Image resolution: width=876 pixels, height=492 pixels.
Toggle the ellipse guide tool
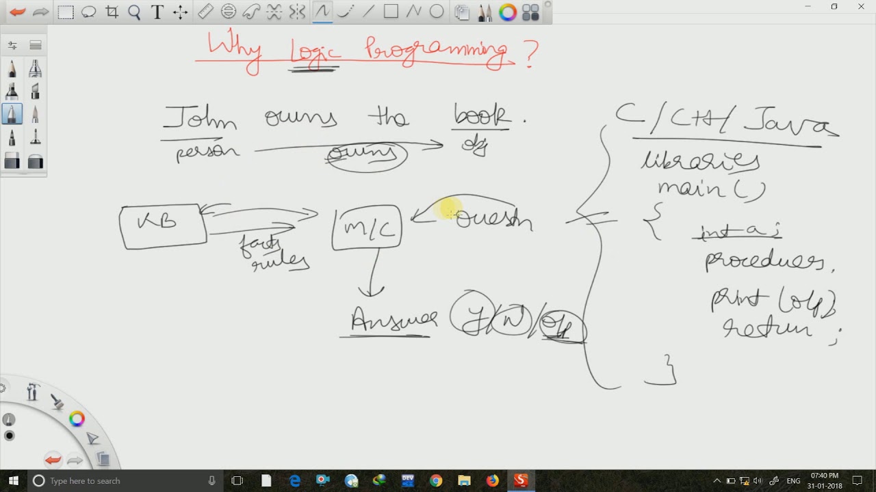tap(229, 12)
